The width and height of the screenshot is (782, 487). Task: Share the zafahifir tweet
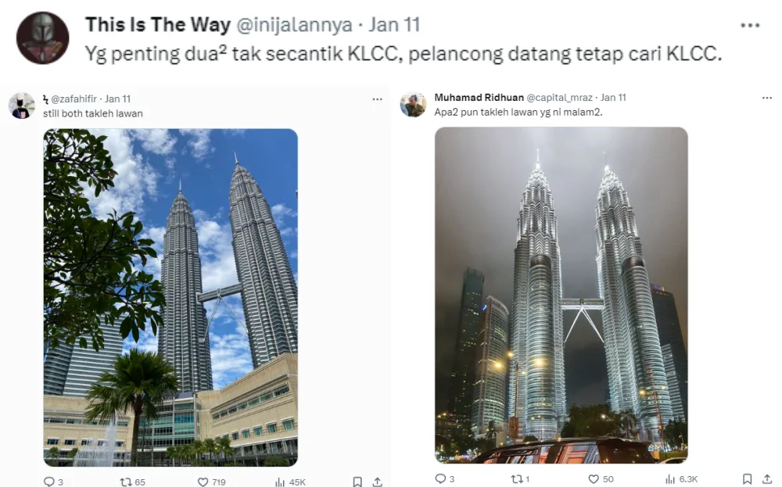pyautogui.click(x=378, y=482)
